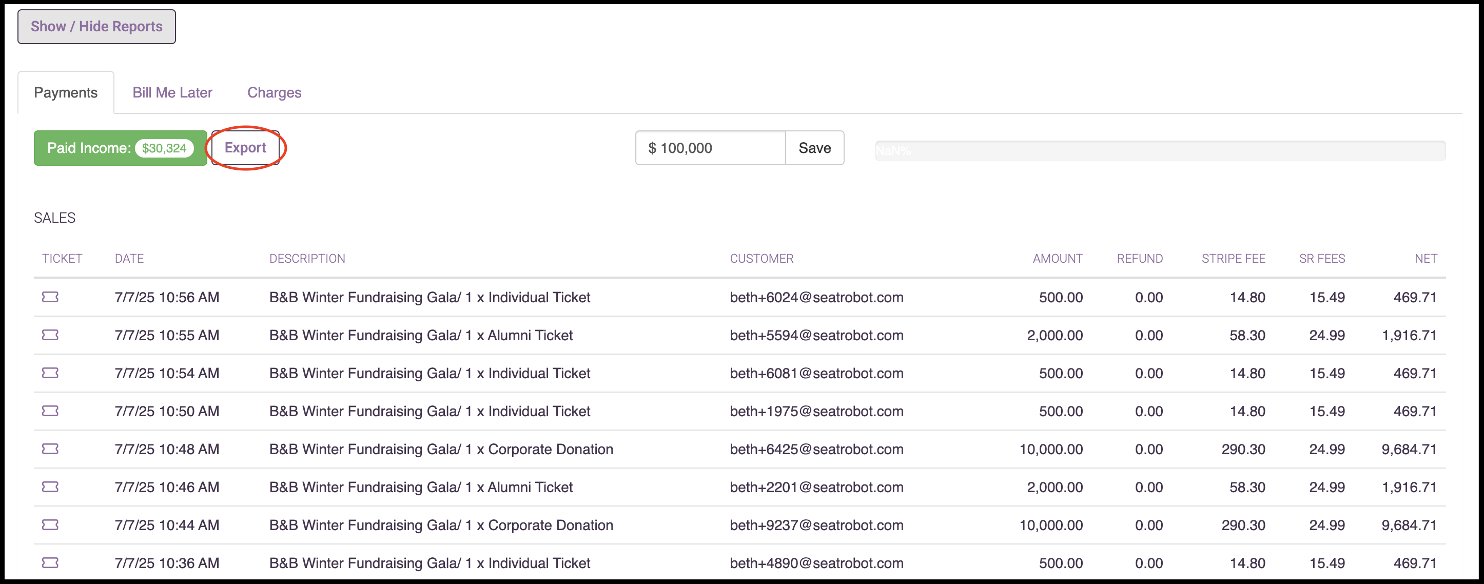Select customer beth+5594@seatrobot.com

click(x=816, y=335)
